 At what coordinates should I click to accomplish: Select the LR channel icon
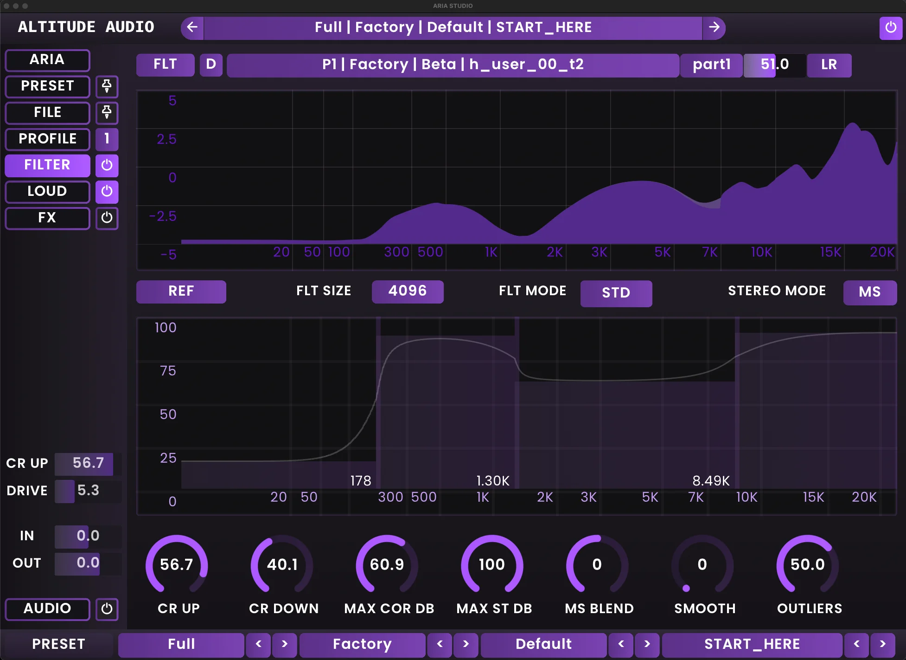tap(829, 65)
